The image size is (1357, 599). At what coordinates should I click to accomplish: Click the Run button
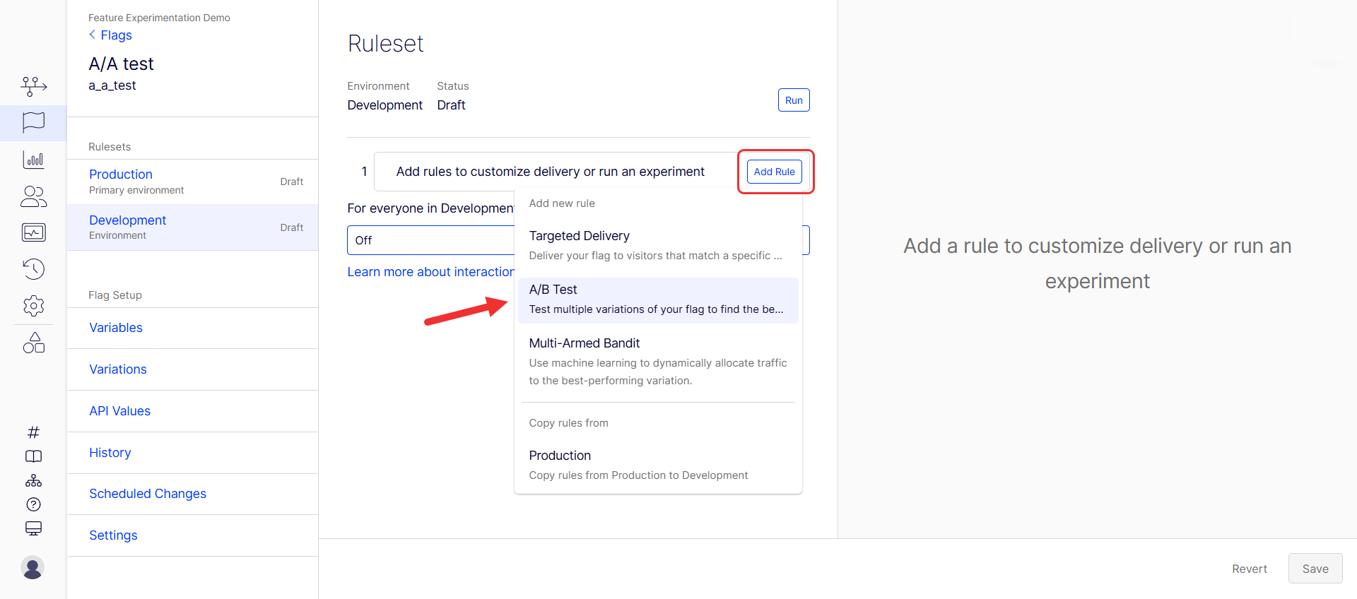[x=794, y=100]
